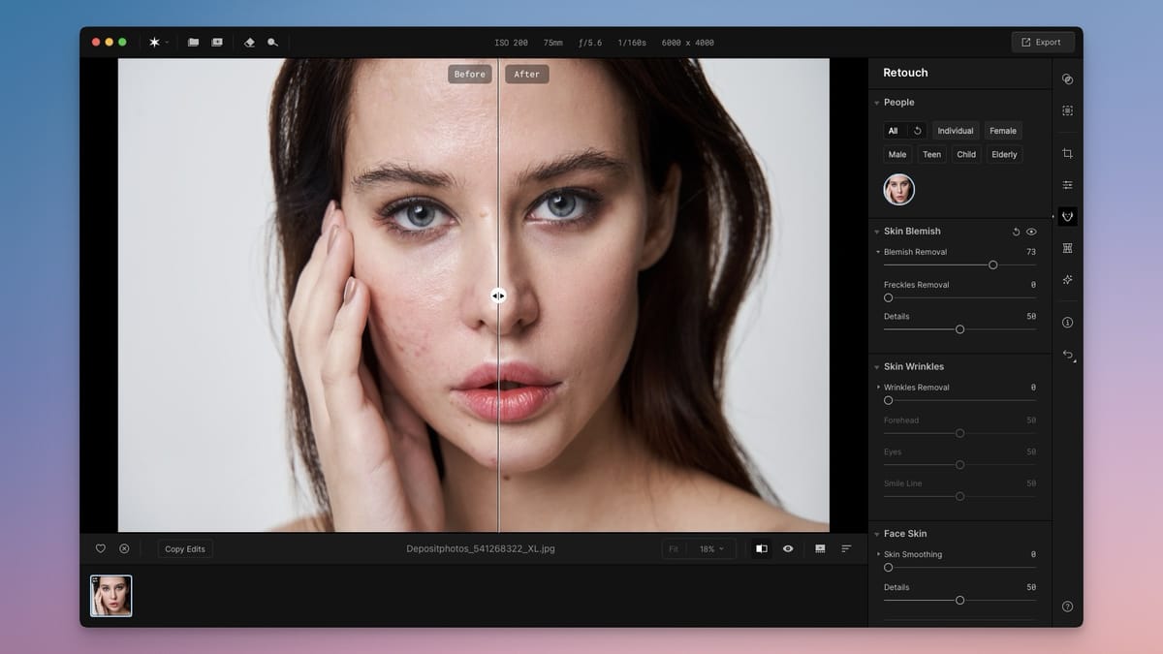Viewport: 1163px width, 654px height.
Task: Select the Female filter under People
Action: point(1003,130)
